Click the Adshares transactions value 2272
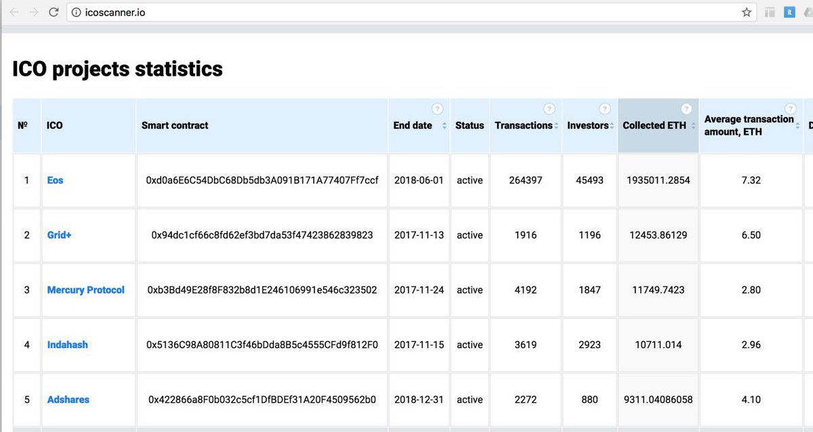 (x=526, y=399)
